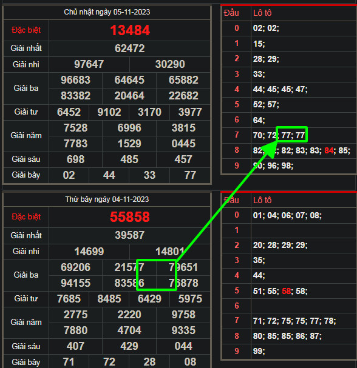
Task: Click the green-boxed 77; 77 in row 7
Action: [293, 135]
